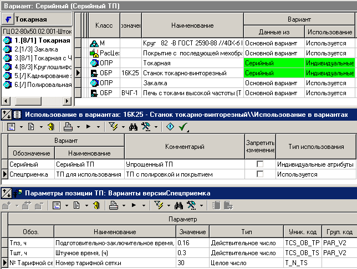This screenshot has width=357, height=269.
Task: Click the 0.16 value cell for Тпз, ч
Action: coord(192,243)
